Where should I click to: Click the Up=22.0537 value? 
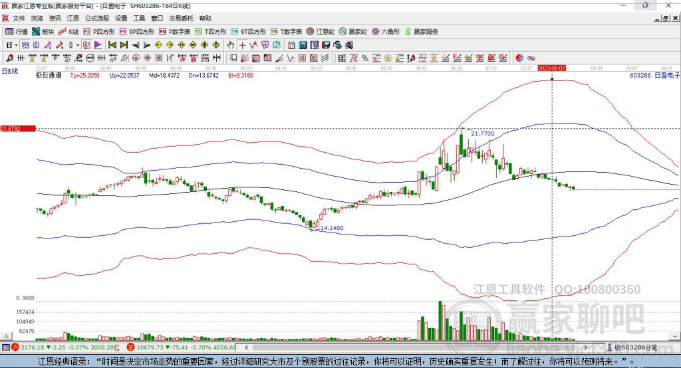(x=124, y=75)
